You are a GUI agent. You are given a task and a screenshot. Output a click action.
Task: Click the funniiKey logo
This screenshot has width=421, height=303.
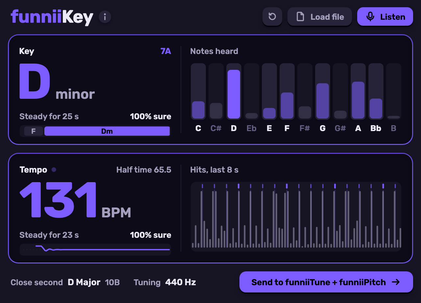(52, 17)
